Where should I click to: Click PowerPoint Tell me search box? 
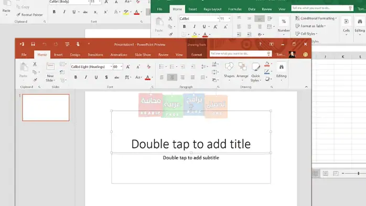click(x=241, y=54)
